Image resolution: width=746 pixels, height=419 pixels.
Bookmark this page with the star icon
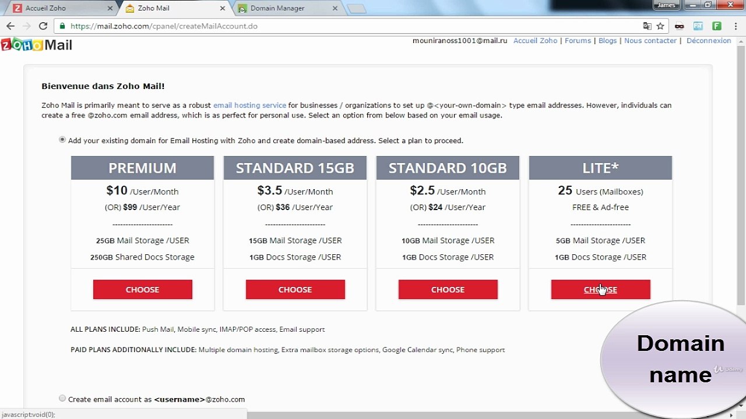coord(660,26)
